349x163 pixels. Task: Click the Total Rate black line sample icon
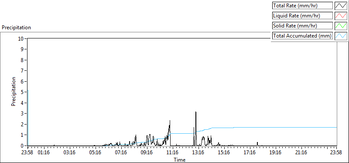point(341,6)
